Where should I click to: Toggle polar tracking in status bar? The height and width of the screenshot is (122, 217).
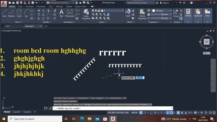pyautogui.click(x=155, y=113)
